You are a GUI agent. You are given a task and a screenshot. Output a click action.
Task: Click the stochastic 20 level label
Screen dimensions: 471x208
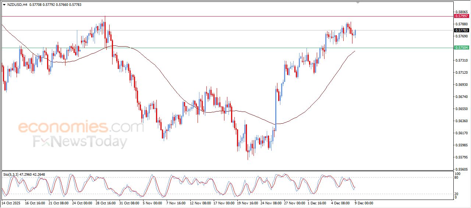pyautogui.click(x=457, y=193)
